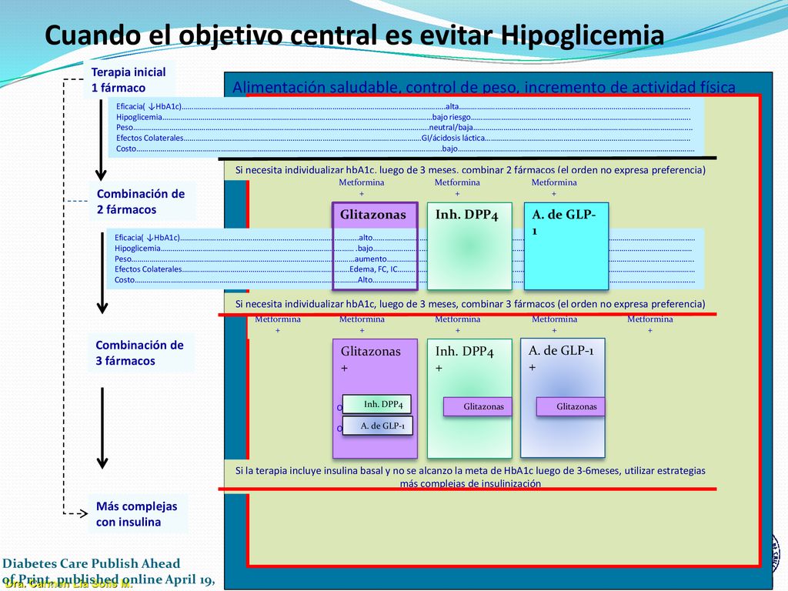Click the 'Edema, FC, IC' side-effects row
This screenshot has width=788, height=591.
pos(405,269)
